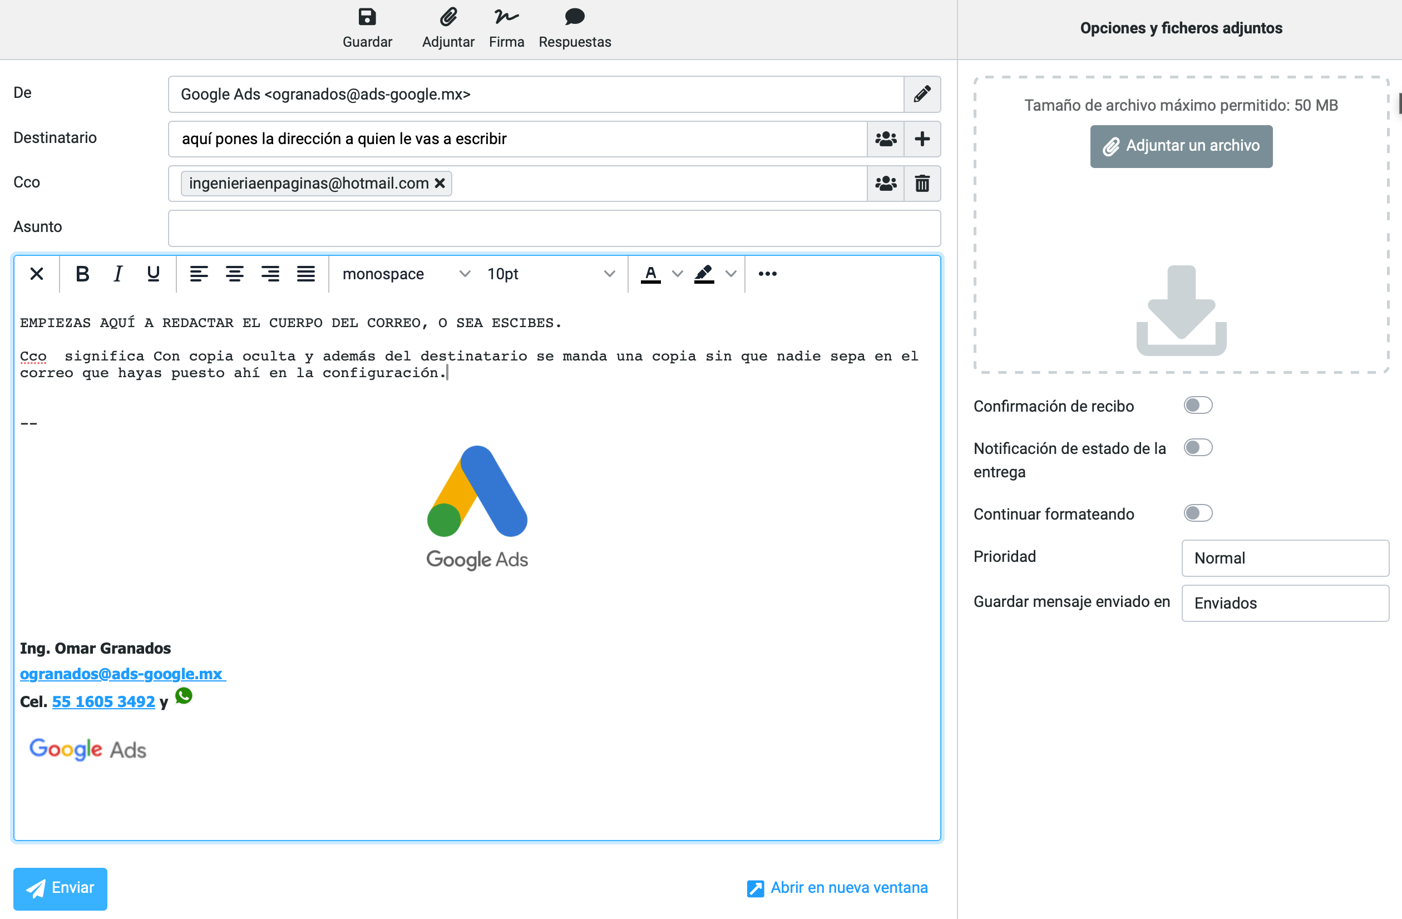Open the Respuestas canned responses
This screenshot has width=1402, height=919.
(574, 17)
